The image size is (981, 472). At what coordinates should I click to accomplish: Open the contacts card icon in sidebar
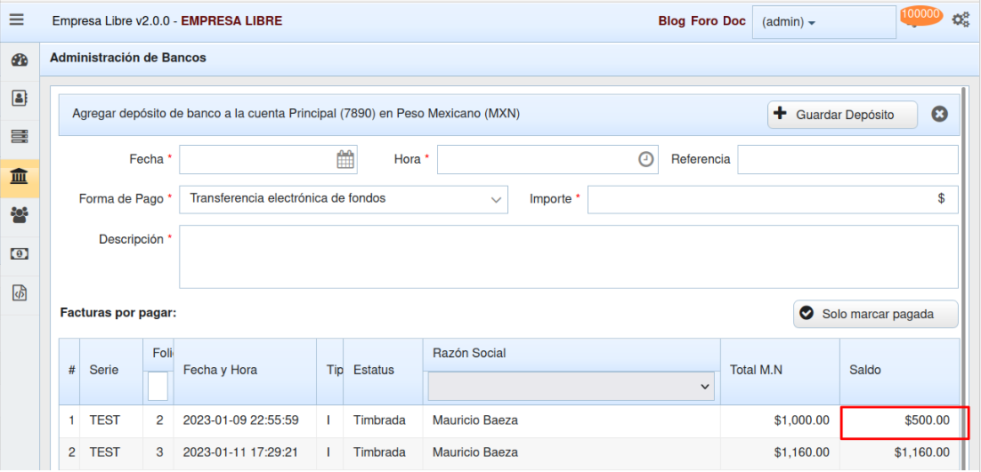click(x=19, y=98)
